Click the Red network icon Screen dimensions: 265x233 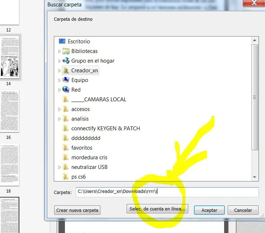[x=66, y=89]
